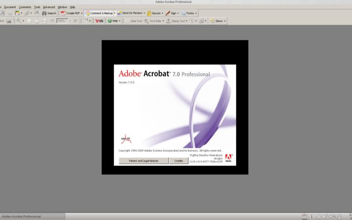
Task: Click the Actual Size page icon
Action: click(x=29, y=21)
